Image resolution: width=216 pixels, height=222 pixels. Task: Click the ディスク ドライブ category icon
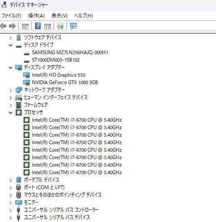click(x=19, y=46)
